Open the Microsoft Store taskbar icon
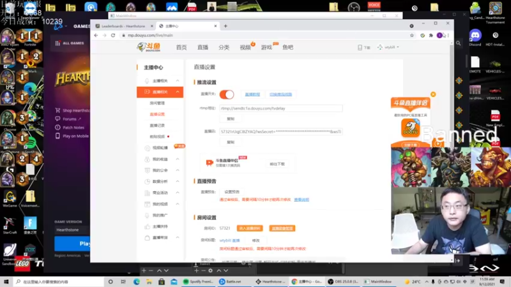Image resolution: width=511 pixels, height=287 pixels. 162,281
